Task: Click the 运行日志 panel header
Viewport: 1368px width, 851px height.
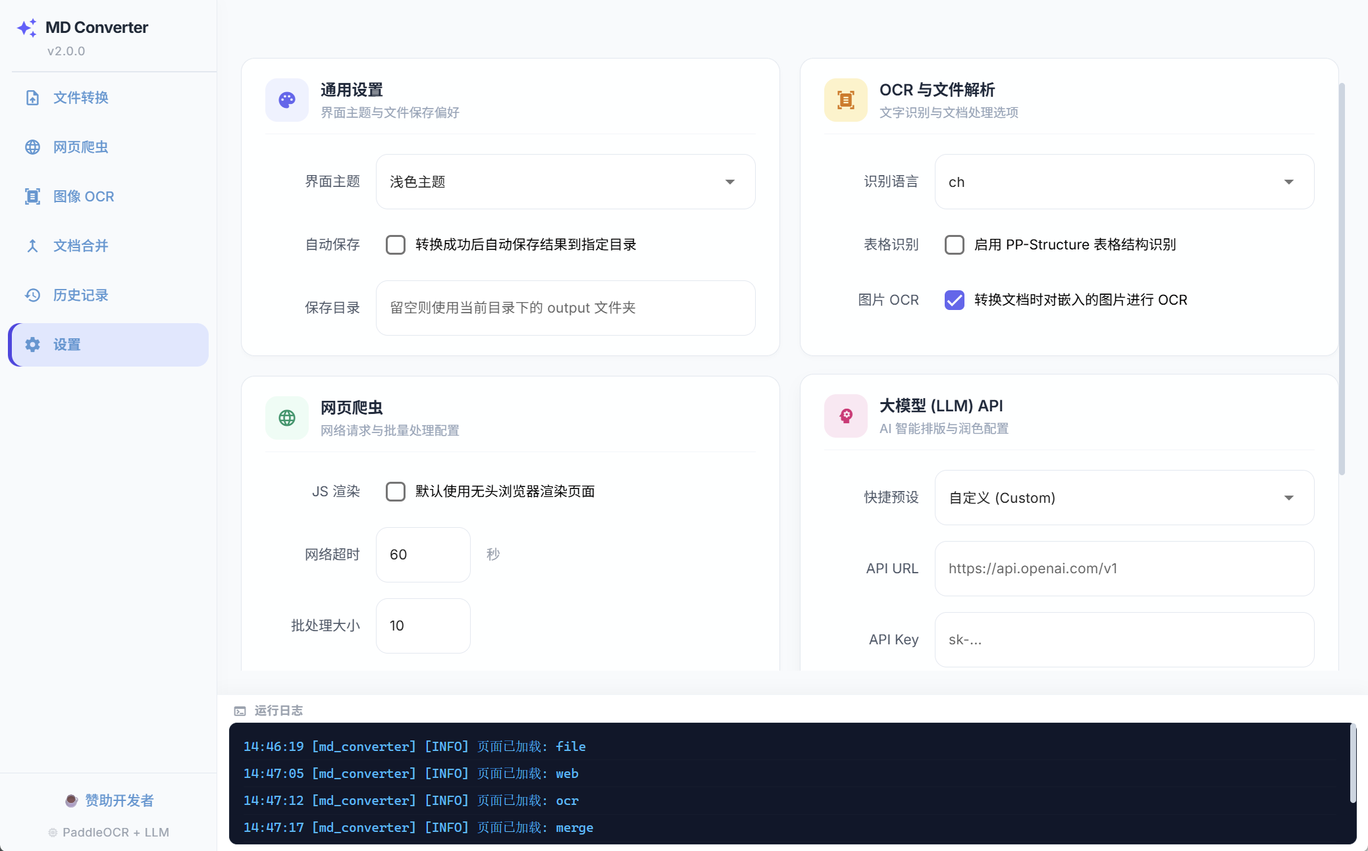Action: coord(278,710)
